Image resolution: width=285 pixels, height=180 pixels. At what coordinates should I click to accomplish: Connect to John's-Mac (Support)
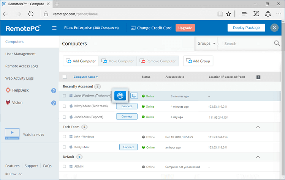(127, 117)
